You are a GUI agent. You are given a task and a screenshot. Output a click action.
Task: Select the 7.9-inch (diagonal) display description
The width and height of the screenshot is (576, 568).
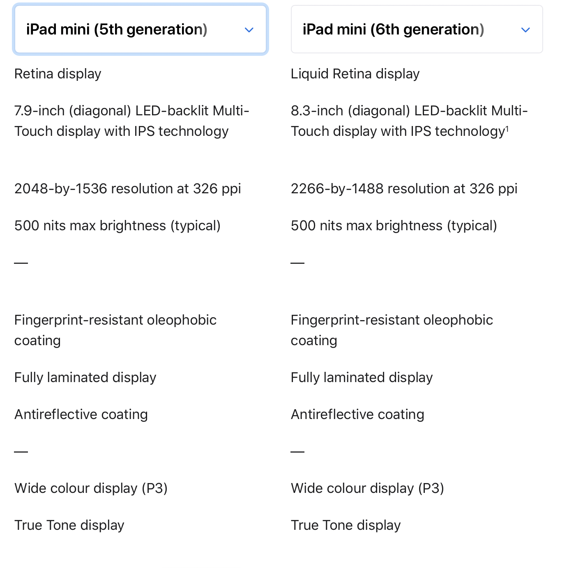click(132, 121)
